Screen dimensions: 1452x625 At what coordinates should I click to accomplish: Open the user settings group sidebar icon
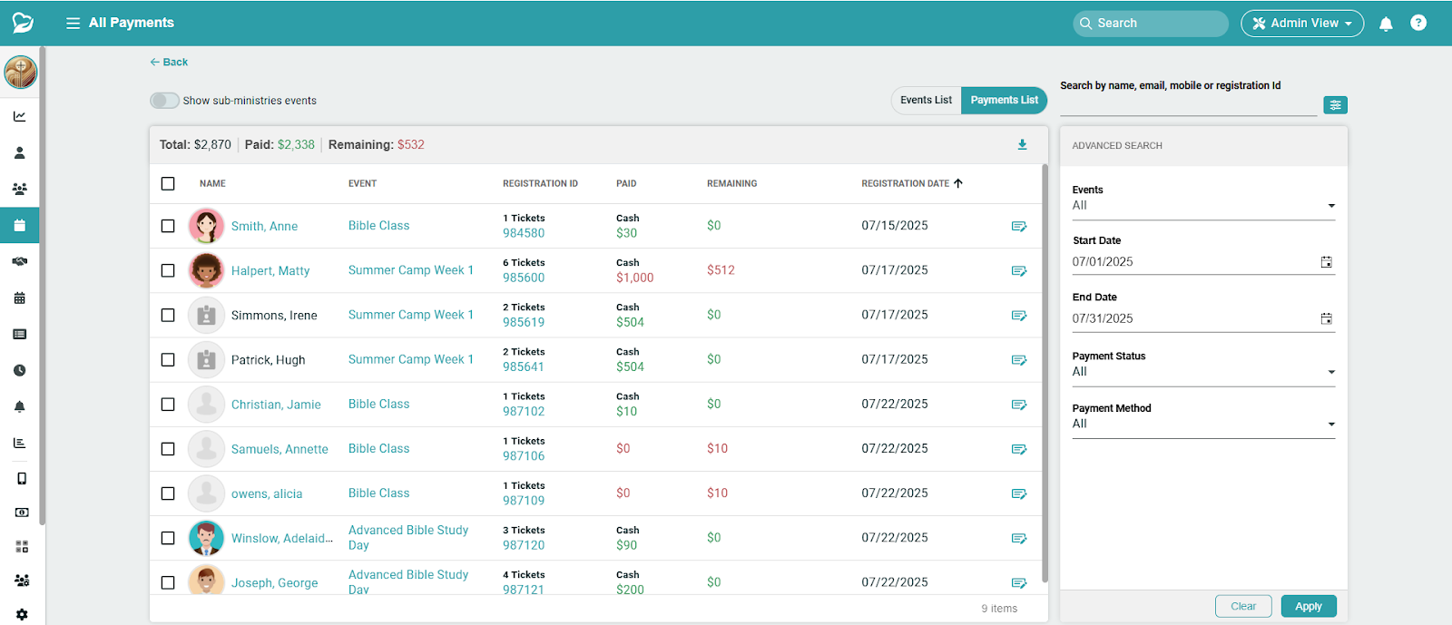(22, 581)
